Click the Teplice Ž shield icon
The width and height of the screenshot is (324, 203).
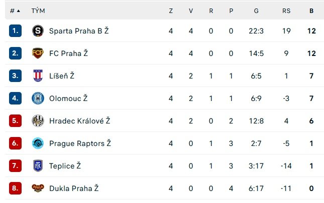tap(38, 165)
